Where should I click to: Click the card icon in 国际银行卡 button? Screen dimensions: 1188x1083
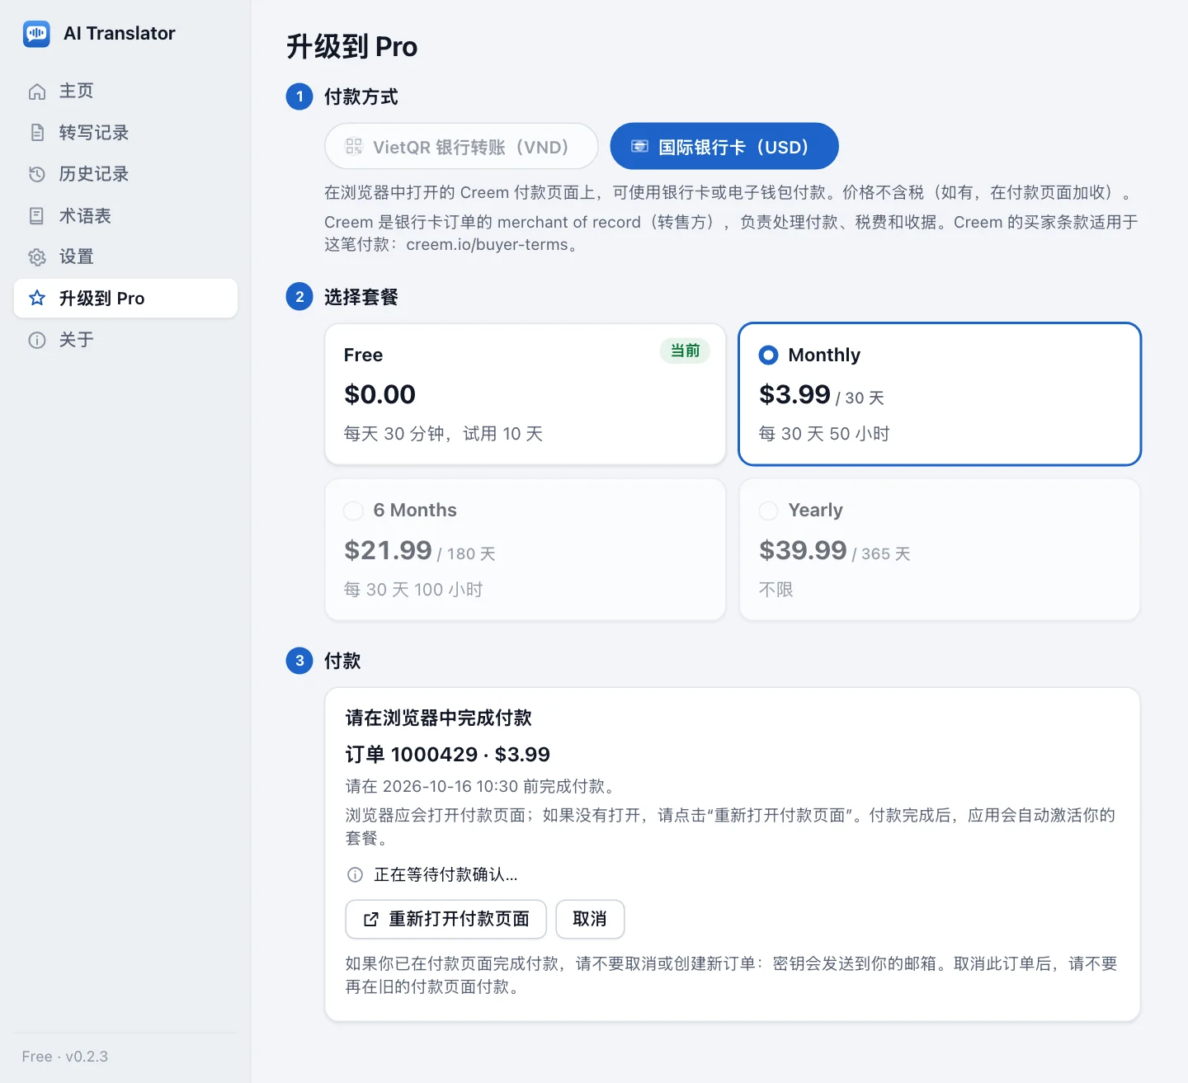[x=639, y=147]
